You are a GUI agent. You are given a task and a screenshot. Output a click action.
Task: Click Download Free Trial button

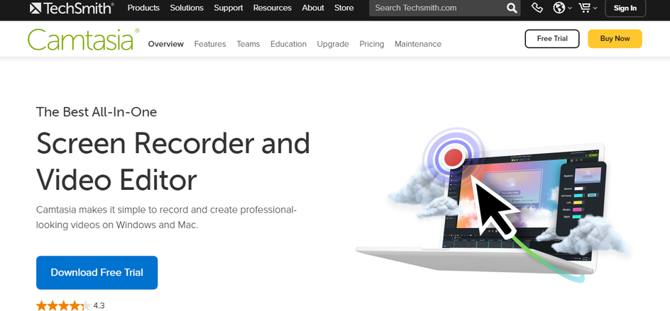(x=97, y=273)
